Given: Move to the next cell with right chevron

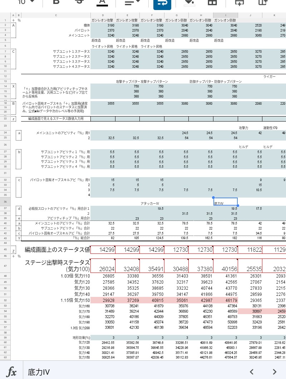Looking at the screenshot, I should (275, 372).
